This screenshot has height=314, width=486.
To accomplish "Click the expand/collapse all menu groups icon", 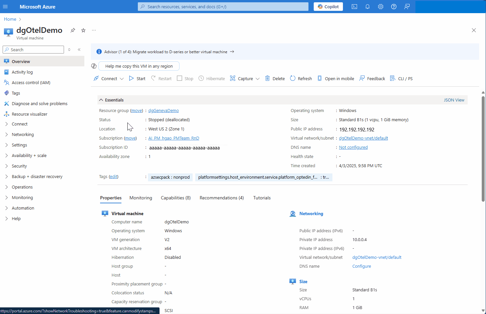I will click(x=69, y=50).
